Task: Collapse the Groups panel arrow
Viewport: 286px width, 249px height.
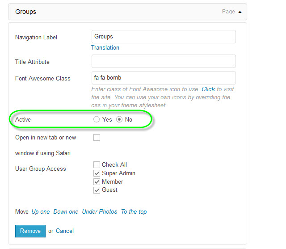Action: (x=240, y=12)
